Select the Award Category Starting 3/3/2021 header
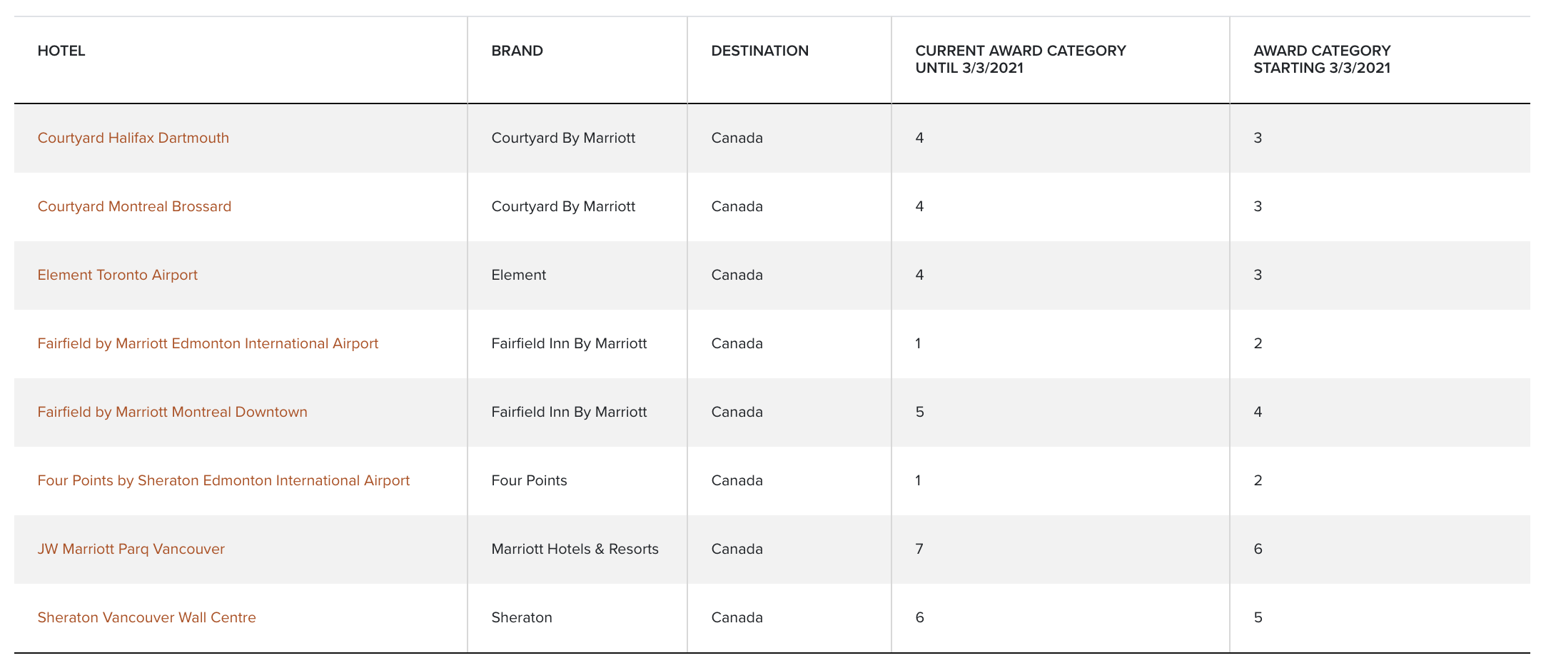Viewport: 1546px width, 668px height. 1322,59
